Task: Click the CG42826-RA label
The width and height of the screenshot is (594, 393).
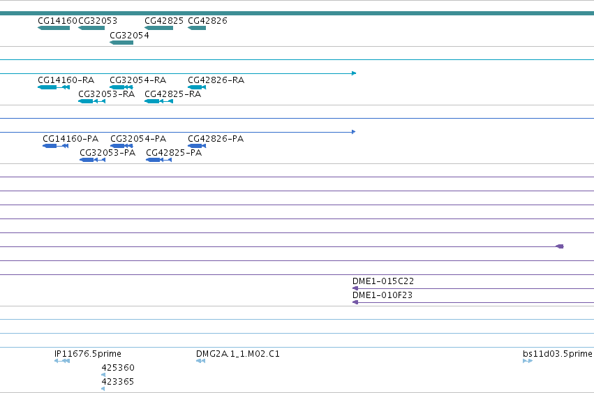Action: 216,80
